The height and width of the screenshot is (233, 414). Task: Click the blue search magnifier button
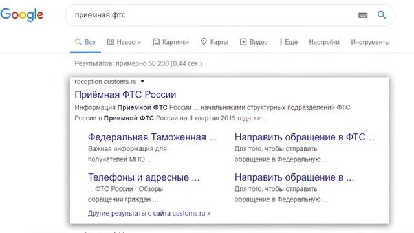(x=382, y=15)
